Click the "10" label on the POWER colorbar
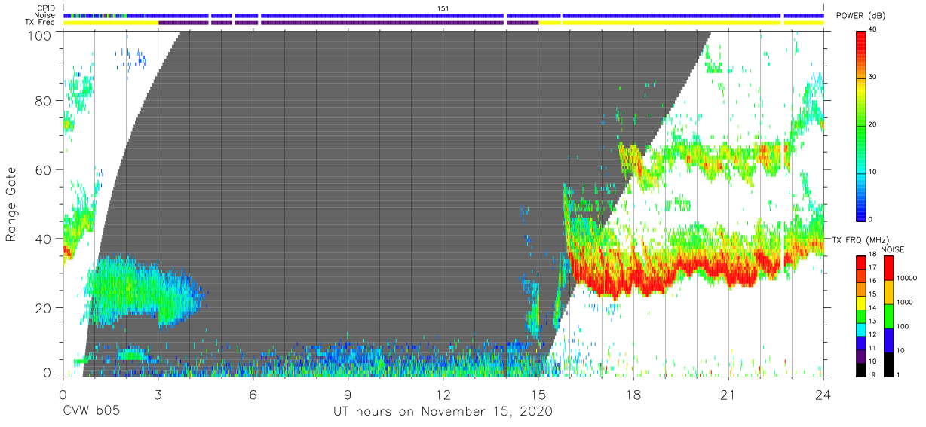This screenshot has height=427, width=926. point(872,172)
